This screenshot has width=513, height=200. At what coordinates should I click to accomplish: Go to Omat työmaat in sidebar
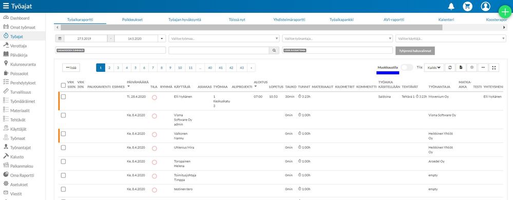click(x=22, y=28)
